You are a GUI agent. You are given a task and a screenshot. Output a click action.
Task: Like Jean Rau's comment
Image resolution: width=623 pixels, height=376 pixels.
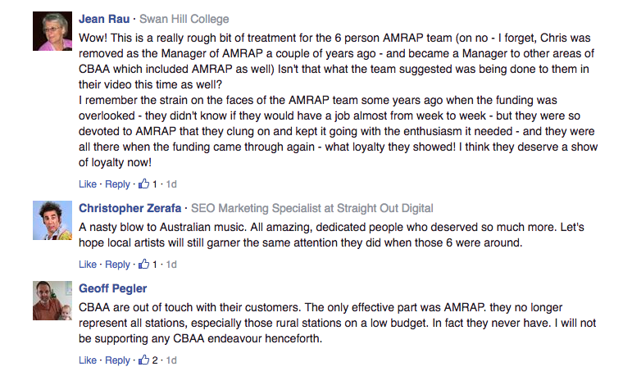click(x=88, y=184)
